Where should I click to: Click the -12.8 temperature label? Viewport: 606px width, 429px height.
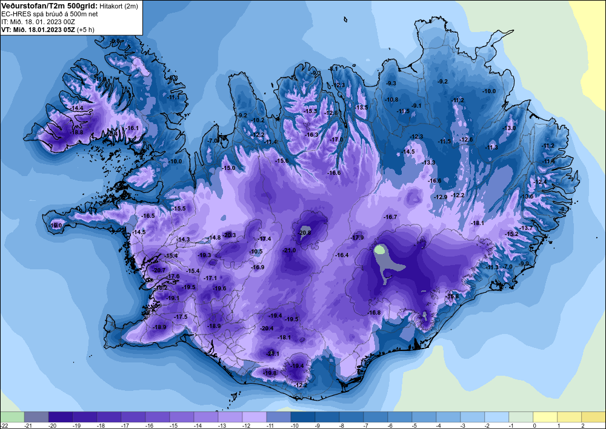(331, 113)
